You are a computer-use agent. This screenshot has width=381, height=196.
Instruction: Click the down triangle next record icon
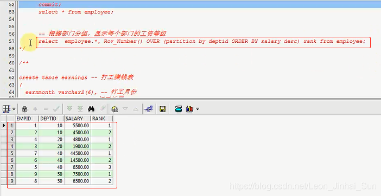(x=125, y=109)
